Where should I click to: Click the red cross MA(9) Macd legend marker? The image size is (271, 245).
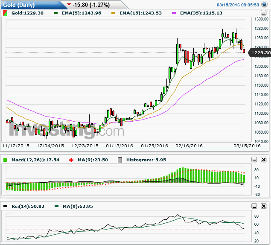click(x=71, y=160)
